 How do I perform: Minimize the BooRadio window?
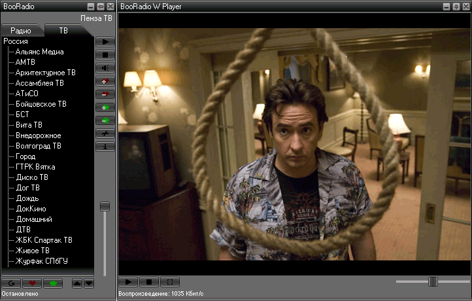pos(91,7)
